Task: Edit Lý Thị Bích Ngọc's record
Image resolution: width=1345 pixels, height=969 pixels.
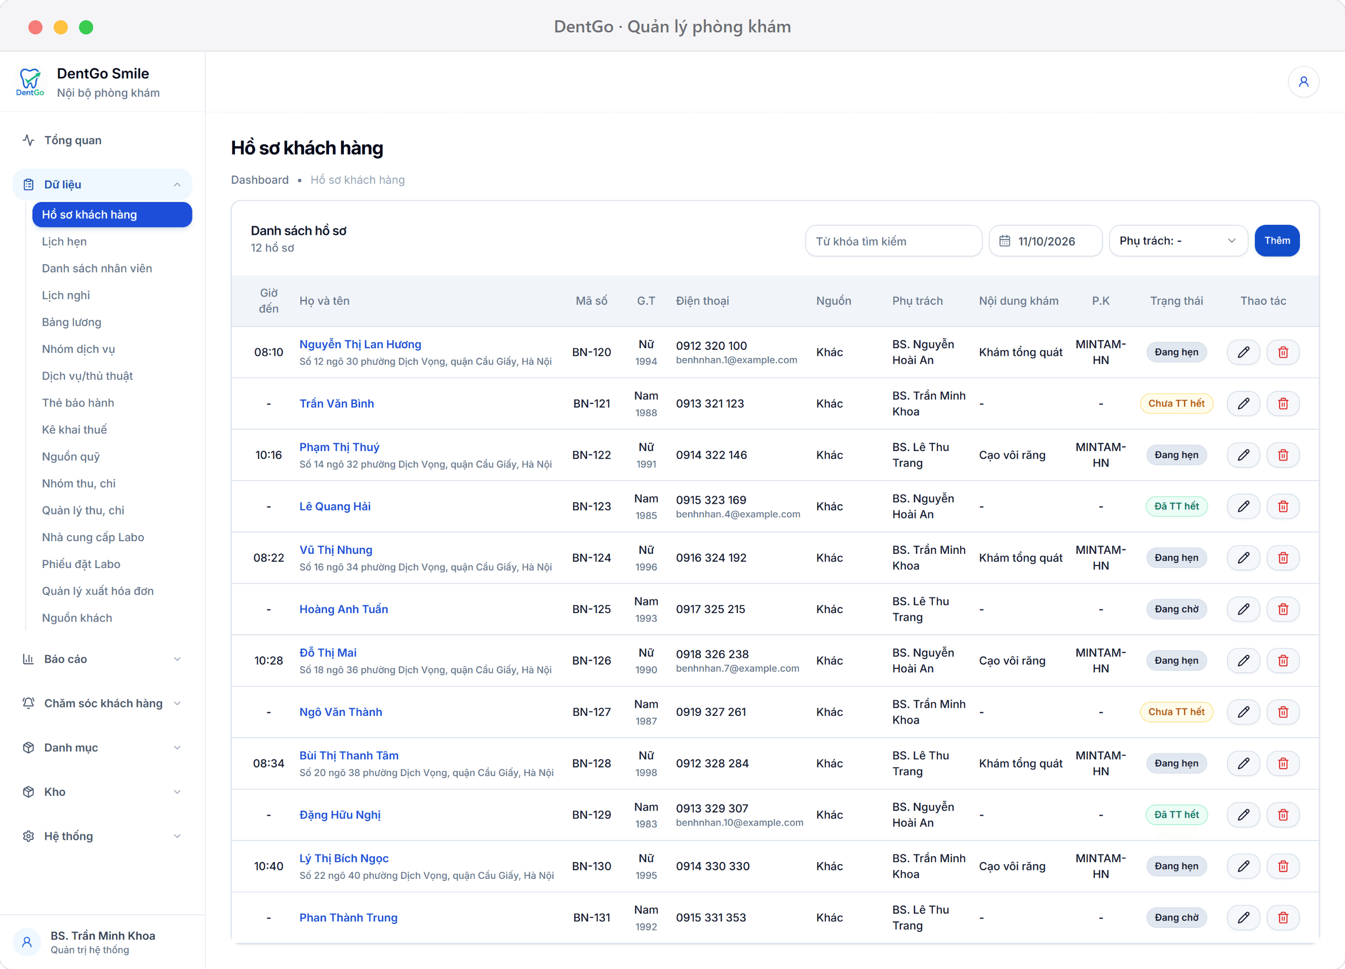Action: [1243, 866]
